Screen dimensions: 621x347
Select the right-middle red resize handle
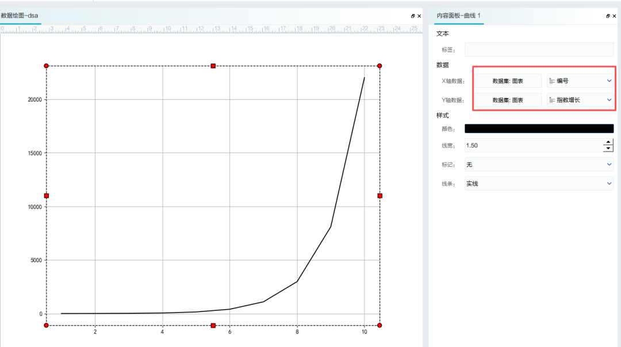[380, 196]
